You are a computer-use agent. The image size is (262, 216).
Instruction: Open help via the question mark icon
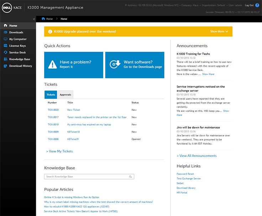[257, 5]
